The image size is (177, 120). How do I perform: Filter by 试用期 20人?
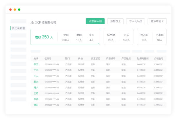click(111, 38)
